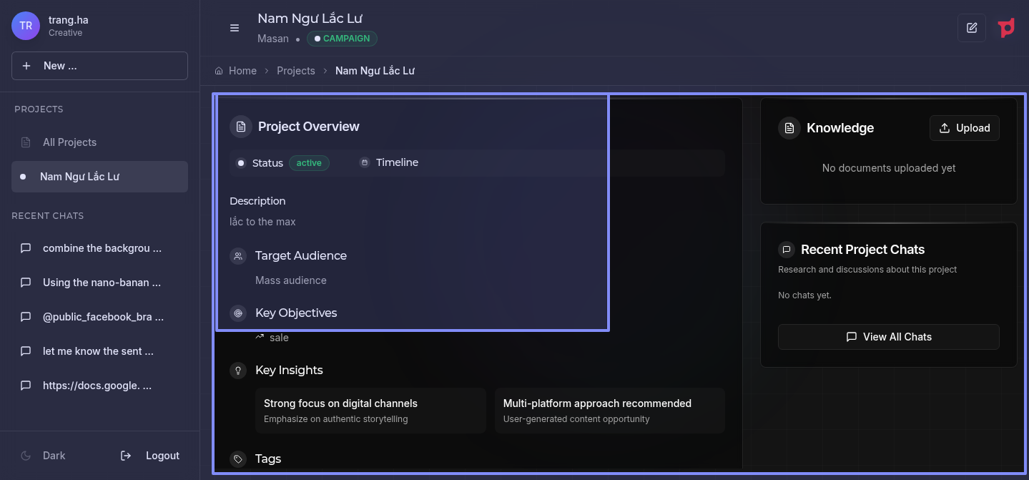Log out using the Logout button

coord(150,456)
